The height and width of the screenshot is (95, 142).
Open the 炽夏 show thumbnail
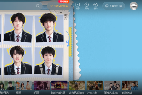tap(42, 85)
